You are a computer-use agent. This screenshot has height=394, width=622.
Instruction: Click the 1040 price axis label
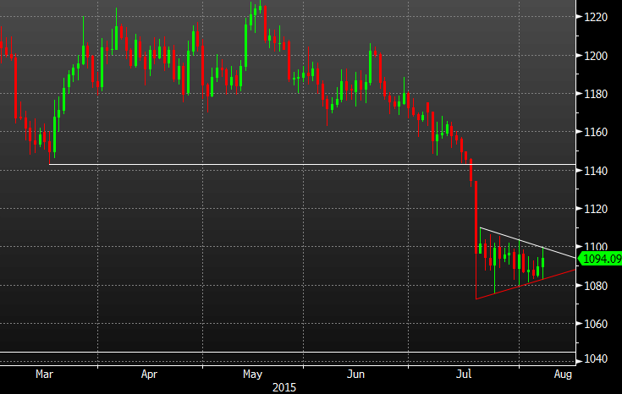tap(596, 359)
